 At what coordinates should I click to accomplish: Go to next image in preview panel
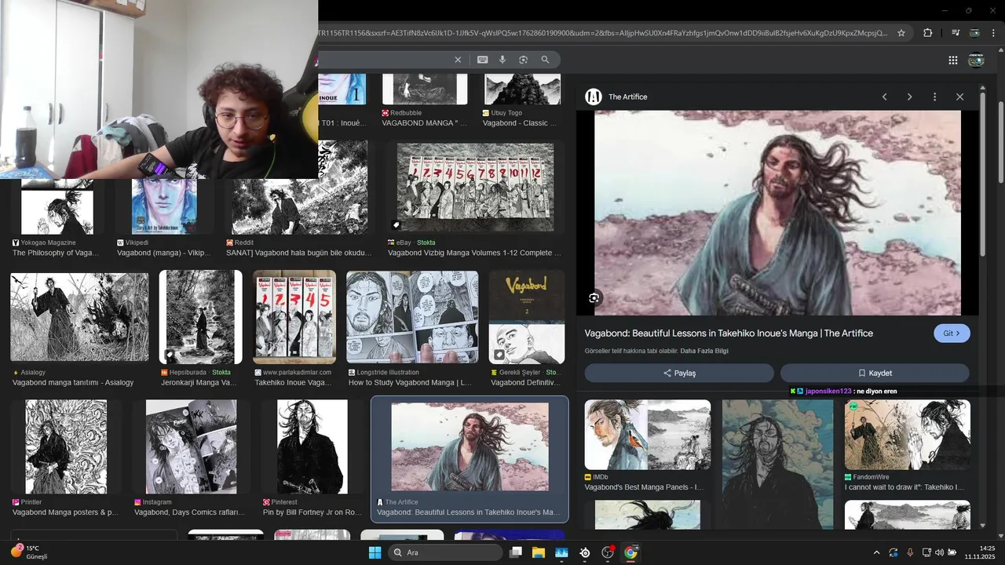pos(909,97)
